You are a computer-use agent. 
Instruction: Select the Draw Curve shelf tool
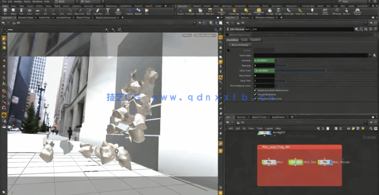pyautogui.click(x=79, y=11)
